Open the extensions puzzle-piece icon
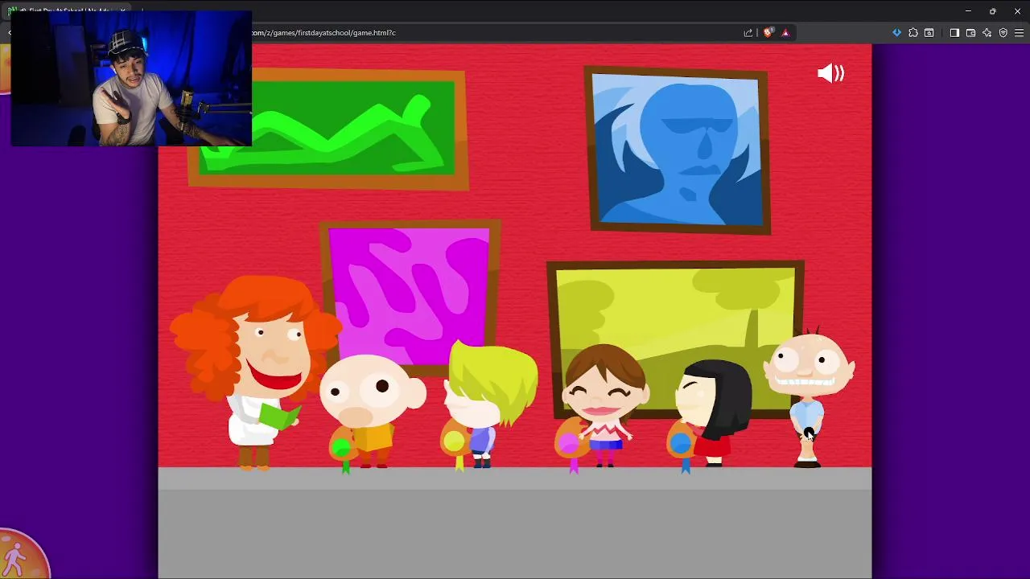1030x579 pixels. pos(913,33)
